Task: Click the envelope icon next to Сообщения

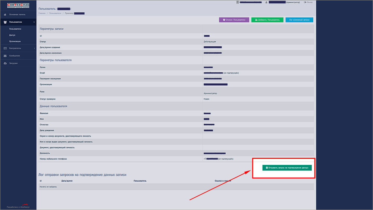Action: click(5, 56)
